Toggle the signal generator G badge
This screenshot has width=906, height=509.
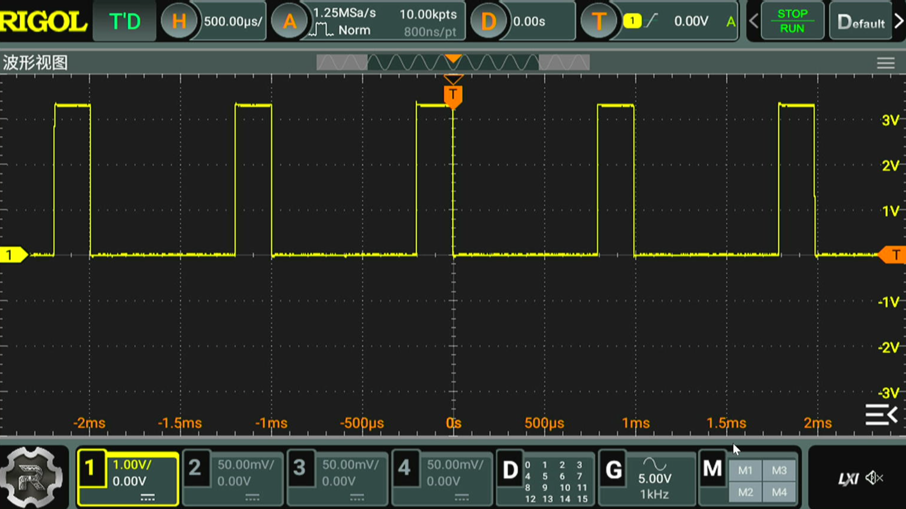tap(613, 469)
